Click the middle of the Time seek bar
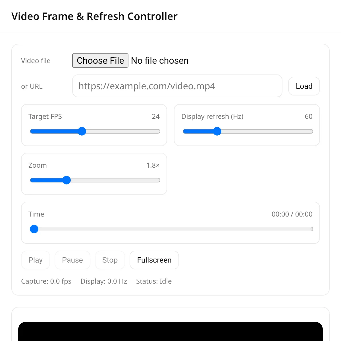The height and width of the screenshot is (341, 341). click(172, 229)
